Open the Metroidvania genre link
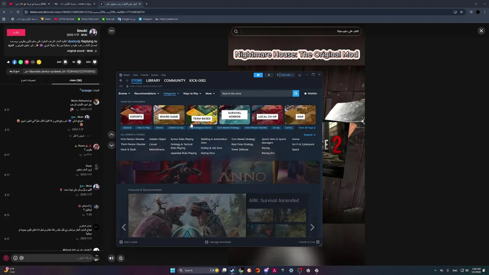 click(x=157, y=149)
